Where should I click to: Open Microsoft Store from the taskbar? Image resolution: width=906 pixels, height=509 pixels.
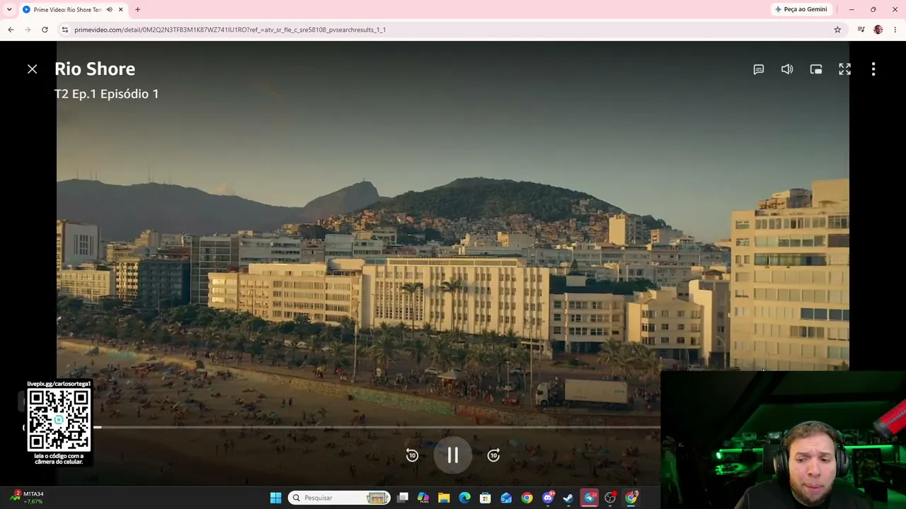pyautogui.click(x=486, y=498)
